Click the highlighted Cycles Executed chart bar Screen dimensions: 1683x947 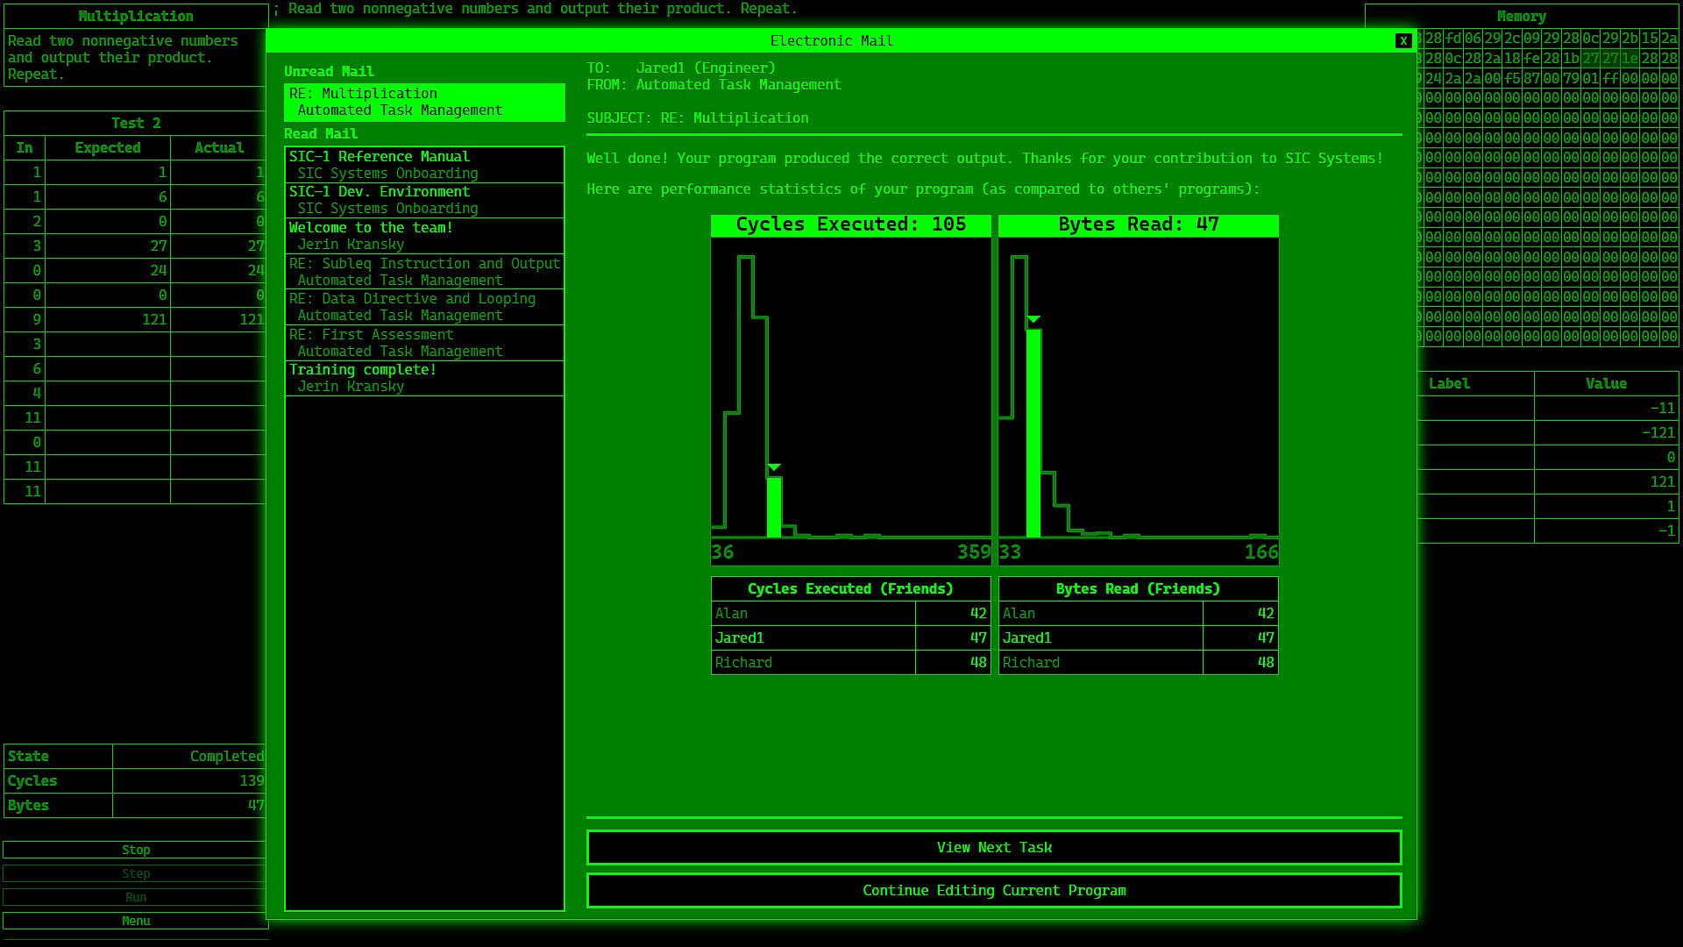point(773,506)
